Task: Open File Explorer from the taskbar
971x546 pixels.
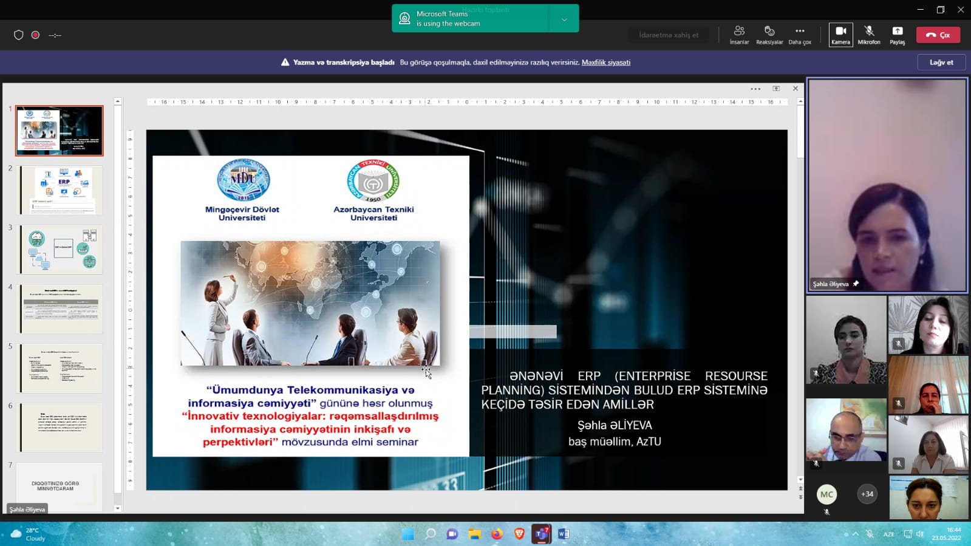Action: coord(474,534)
